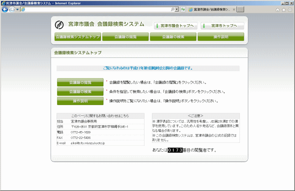
Task: Close the 宮津市議会/会議録検索 browser tab
Action: tap(234, 9)
